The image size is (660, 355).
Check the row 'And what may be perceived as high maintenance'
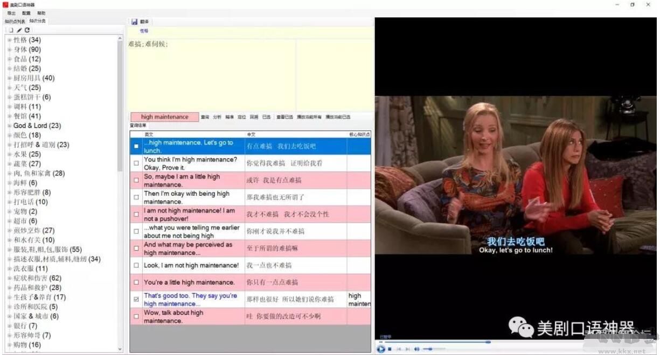136,248
